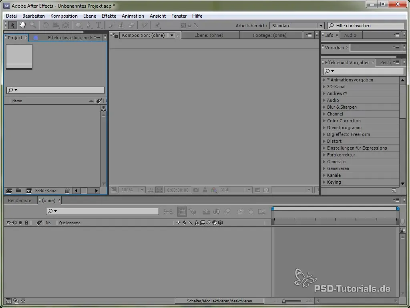Switch to the Renderliste tab
This screenshot has height=308, width=410.
click(20, 201)
